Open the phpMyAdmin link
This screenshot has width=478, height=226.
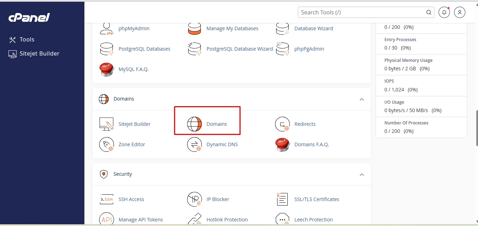[134, 28]
